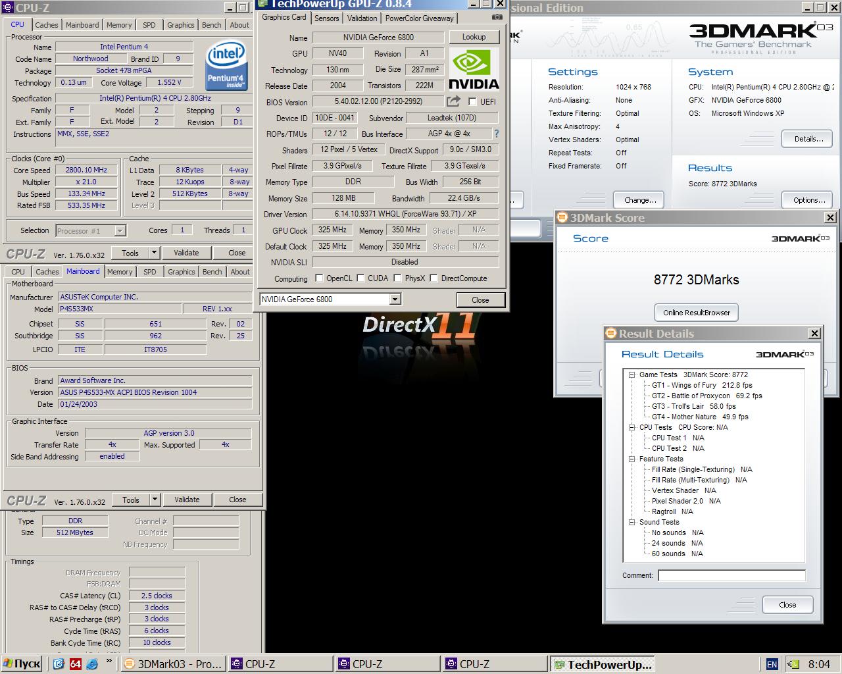
Task: Click the NVIDIA logo in GPU-Z
Action: 474,70
